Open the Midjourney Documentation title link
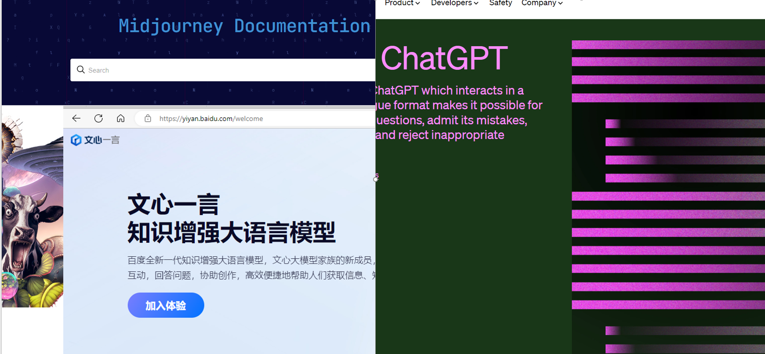The image size is (765, 354). pyautogui.click(x=244, y=26)
